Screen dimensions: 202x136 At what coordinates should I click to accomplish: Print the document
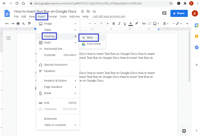click(x=18, y=24)
